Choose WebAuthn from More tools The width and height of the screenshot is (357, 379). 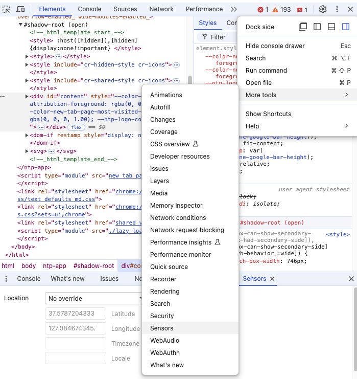pyautogui.click(x=190, y=352)
